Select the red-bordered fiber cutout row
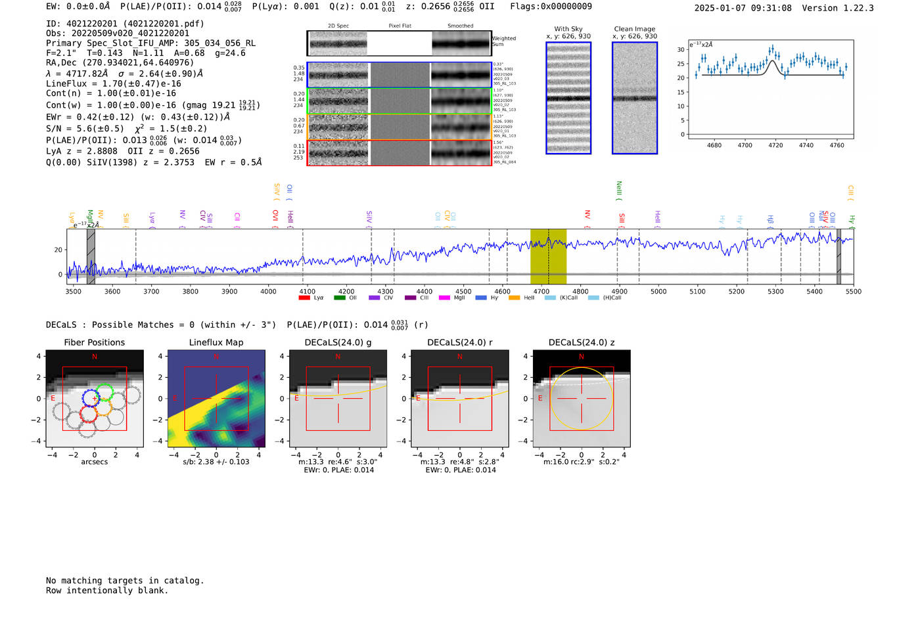 click(x=400, y=152)
